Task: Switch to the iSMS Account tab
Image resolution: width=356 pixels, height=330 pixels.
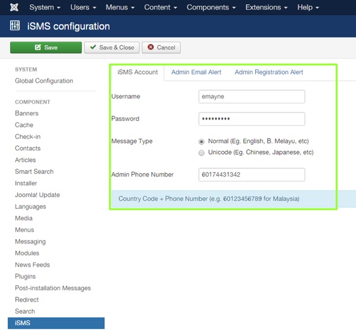Action: coord(138,72)
